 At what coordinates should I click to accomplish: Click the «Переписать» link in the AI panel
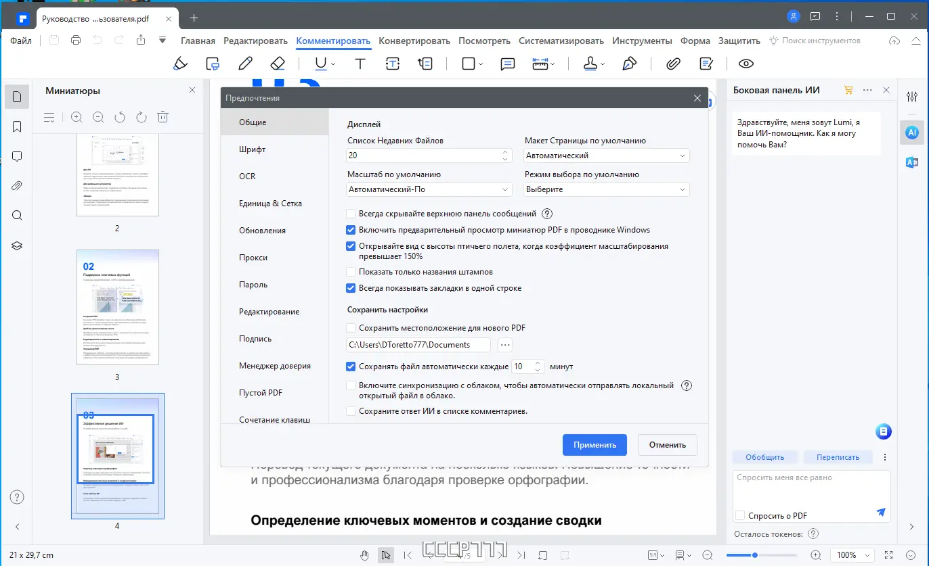pyautogui.click(x=838, y=457)
